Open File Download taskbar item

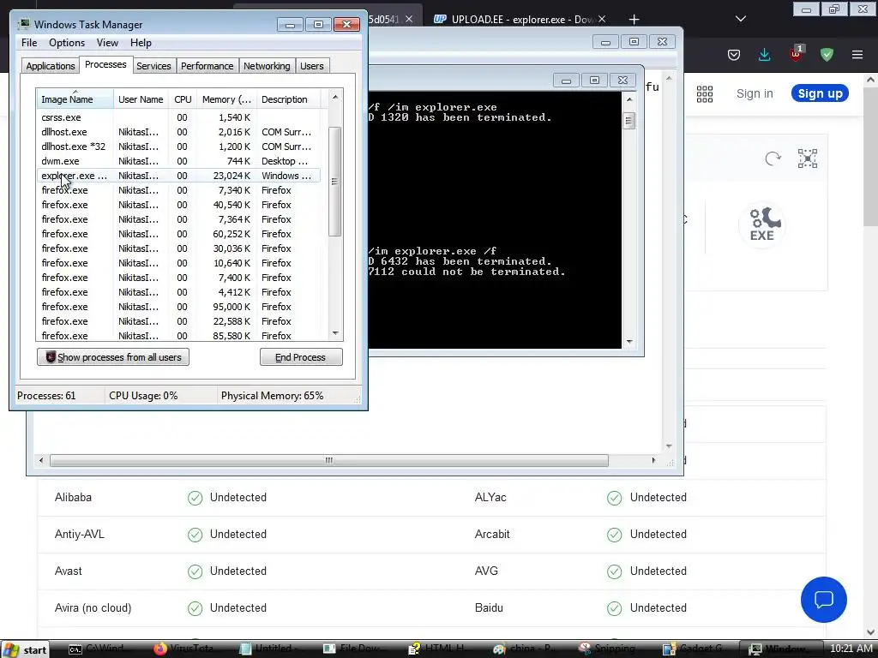point(354,649)
